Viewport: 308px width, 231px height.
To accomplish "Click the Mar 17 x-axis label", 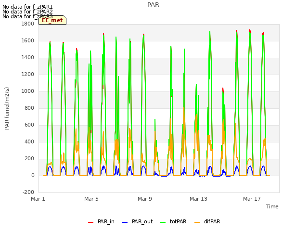I will 252,199.
